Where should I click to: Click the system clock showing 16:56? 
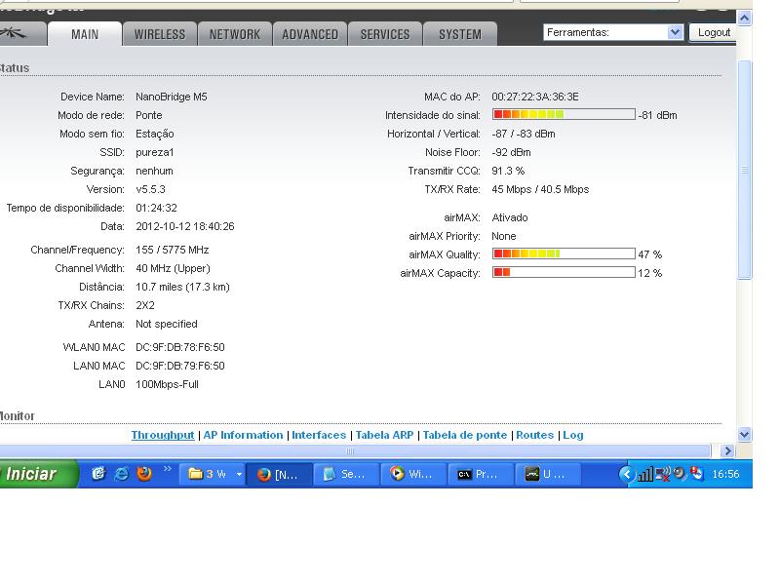725,474
